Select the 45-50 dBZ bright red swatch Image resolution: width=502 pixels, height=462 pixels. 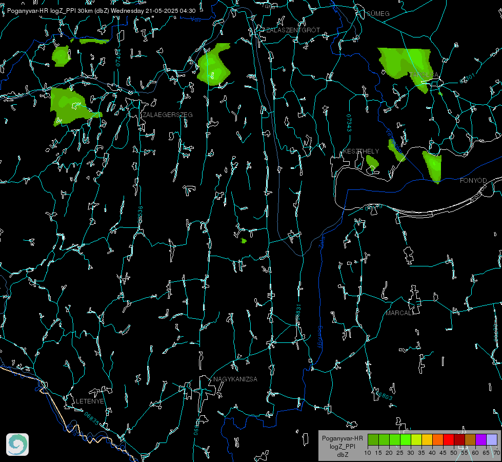[x=449, y=439]
